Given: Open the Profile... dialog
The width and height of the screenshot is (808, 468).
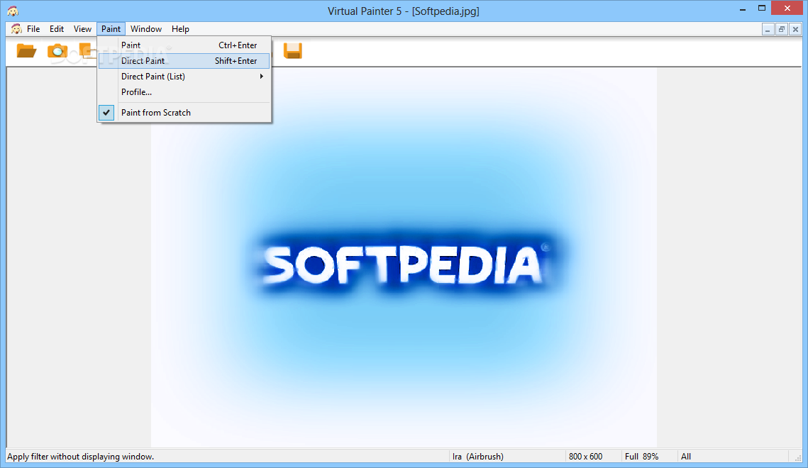Looking at the screenshot, I should pyautogui.click(x=184, y=92).
